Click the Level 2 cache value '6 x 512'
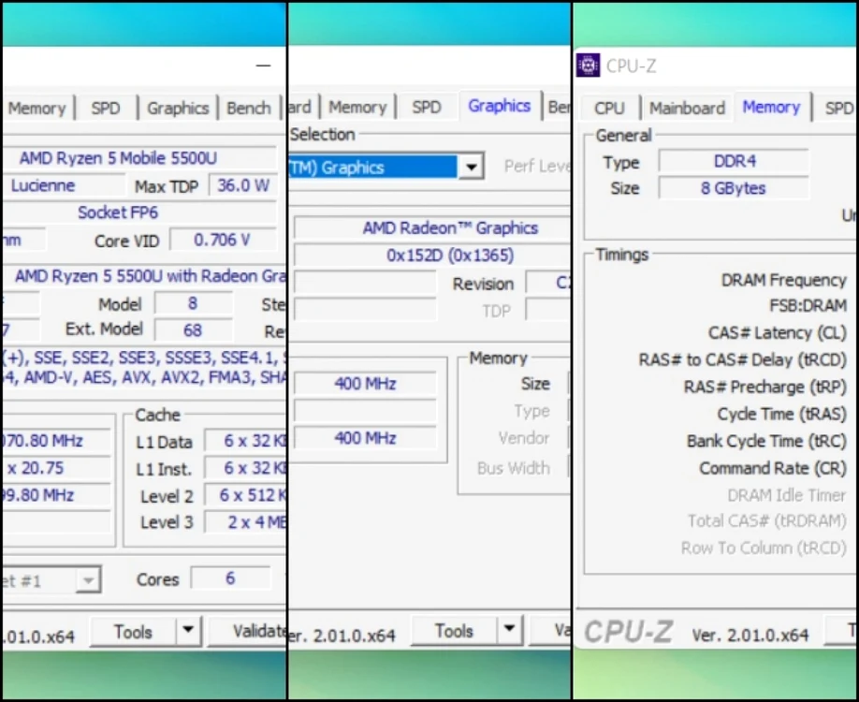859x702 pixels. point(245,495)
